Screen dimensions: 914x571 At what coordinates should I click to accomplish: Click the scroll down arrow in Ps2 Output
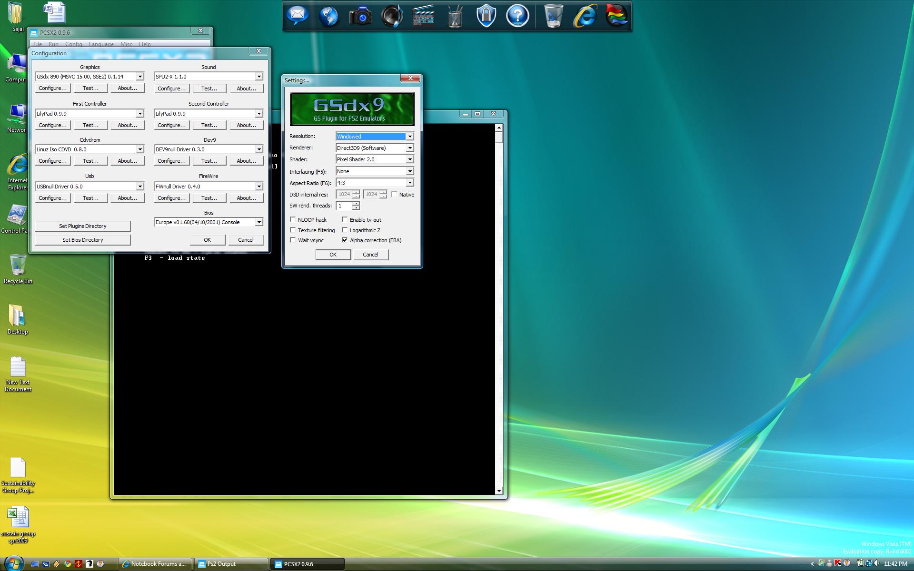point(499,491)
